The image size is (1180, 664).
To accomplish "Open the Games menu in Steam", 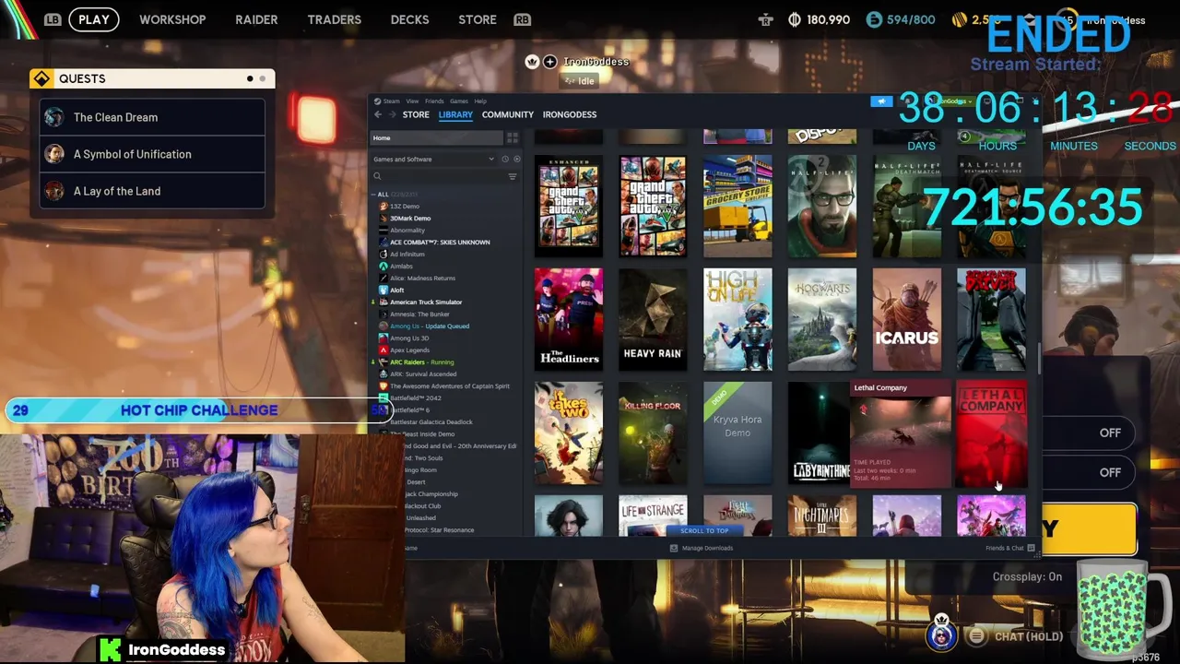I will coord(458,101).
